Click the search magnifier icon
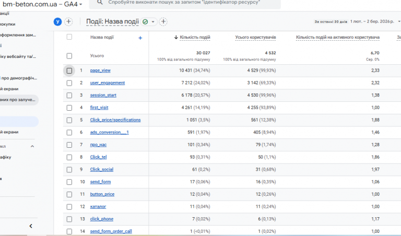 coord(100,2)
